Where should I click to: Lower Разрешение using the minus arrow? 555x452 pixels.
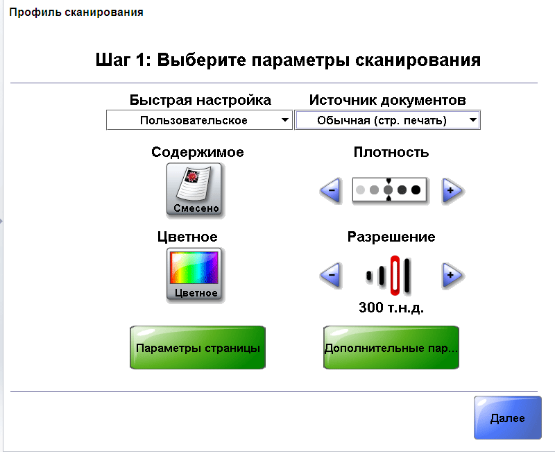point(331,276)
